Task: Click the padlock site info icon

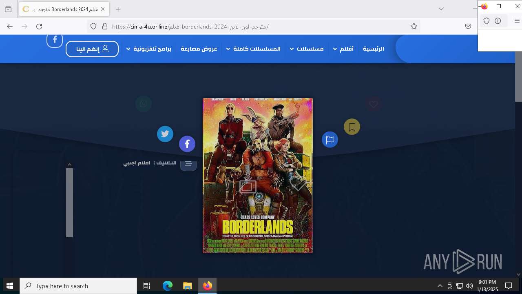Action: click(x=105, y=26)
